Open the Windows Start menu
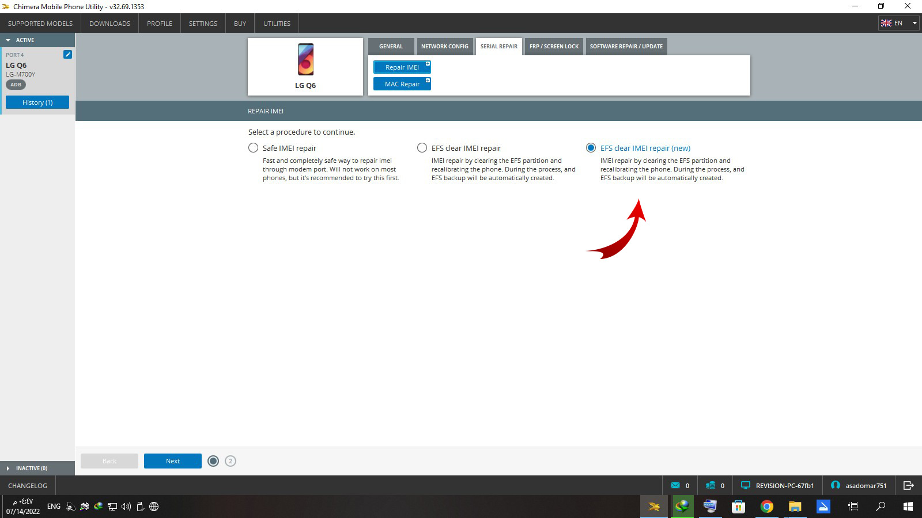Screen dimensions: 922x518 [x=908, y=506]
